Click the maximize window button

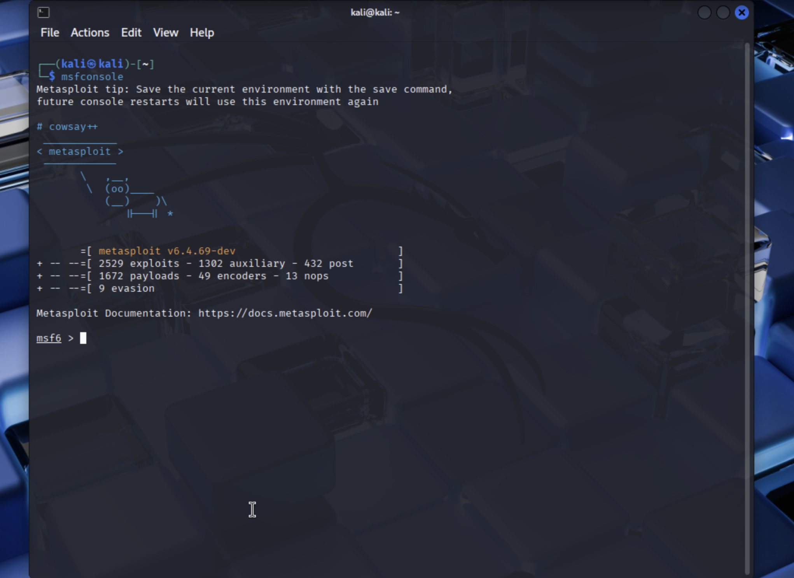point(723,12)
